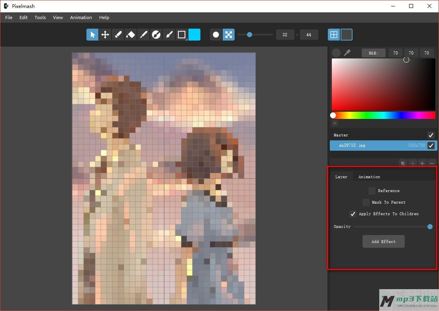Click the brush size slider handle
The height and width of the screenshot is (311, 439).
point(249,35)
